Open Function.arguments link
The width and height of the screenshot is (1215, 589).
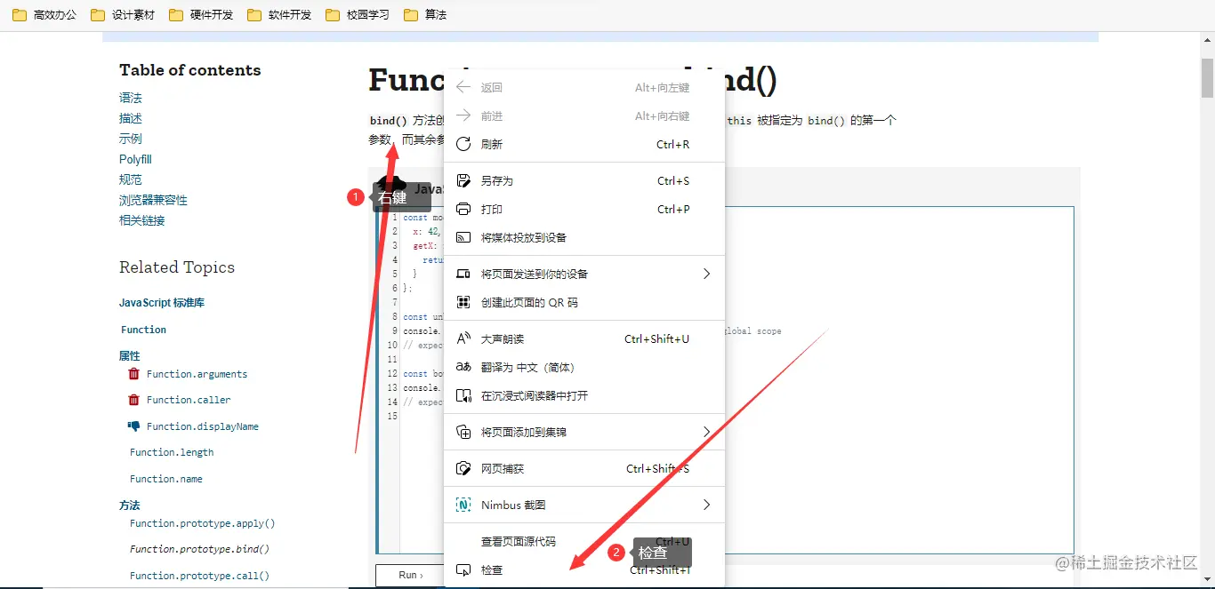pyautogui.click(x=197, y=374)
